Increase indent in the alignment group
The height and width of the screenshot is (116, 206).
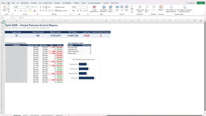click(x=52, y=11)
